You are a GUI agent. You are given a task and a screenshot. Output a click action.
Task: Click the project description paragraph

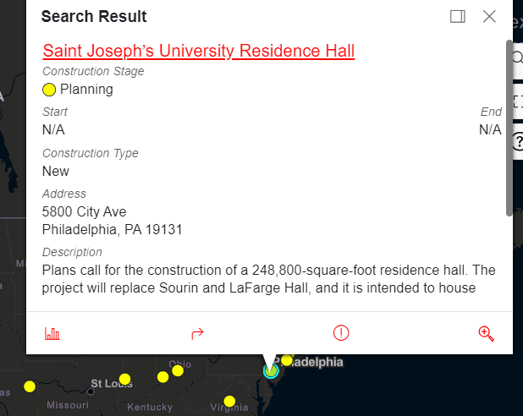[268, 279]
